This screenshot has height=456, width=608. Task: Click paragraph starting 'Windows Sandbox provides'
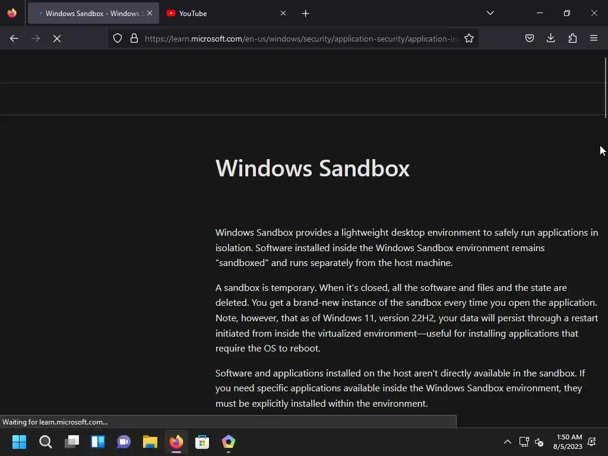point(407,248)
